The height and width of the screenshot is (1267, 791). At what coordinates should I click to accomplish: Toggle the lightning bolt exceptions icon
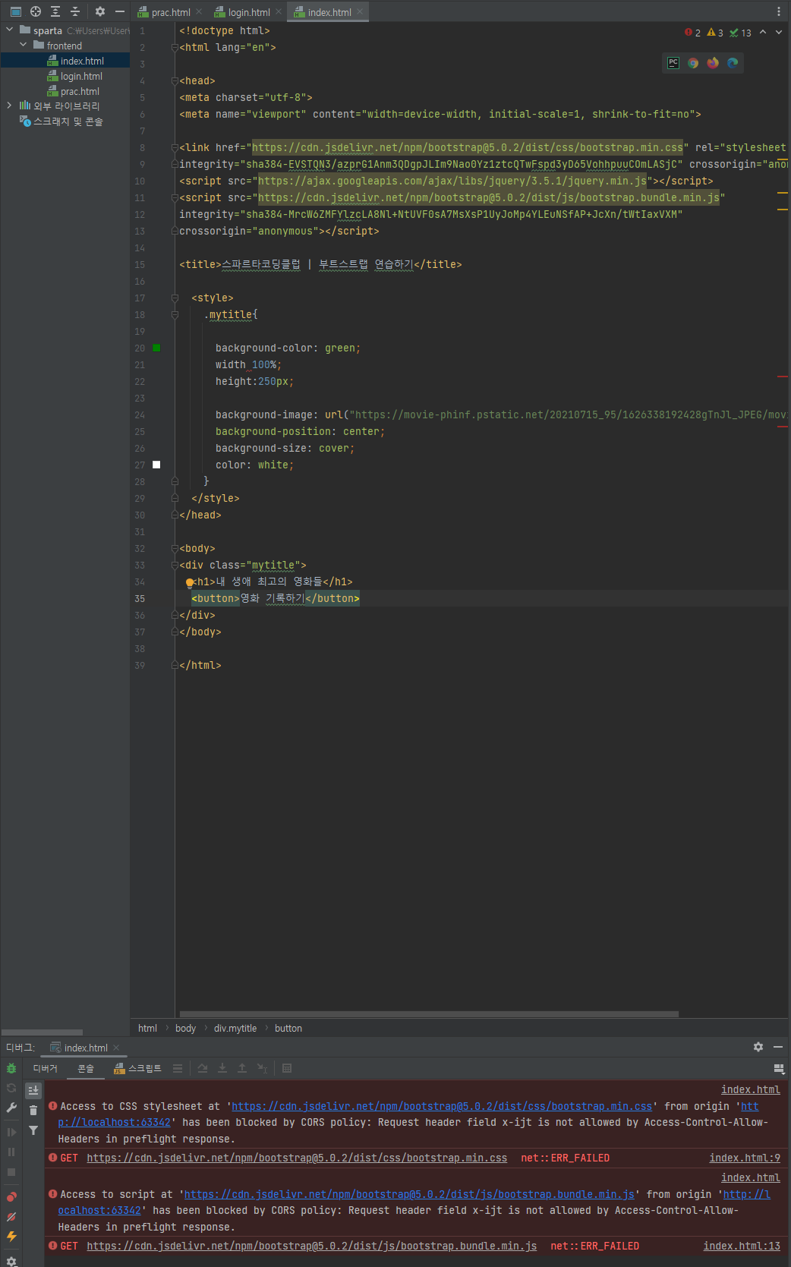point(11,1237)
